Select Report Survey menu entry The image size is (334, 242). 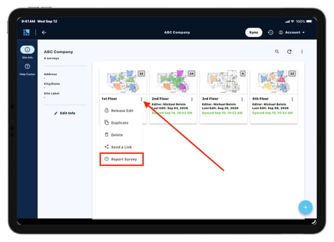[121, 159]
